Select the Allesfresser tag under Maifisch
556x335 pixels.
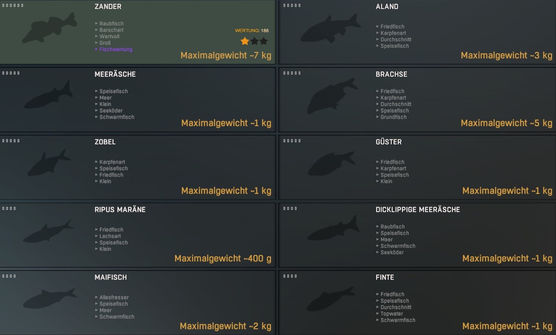pos(114,297)
